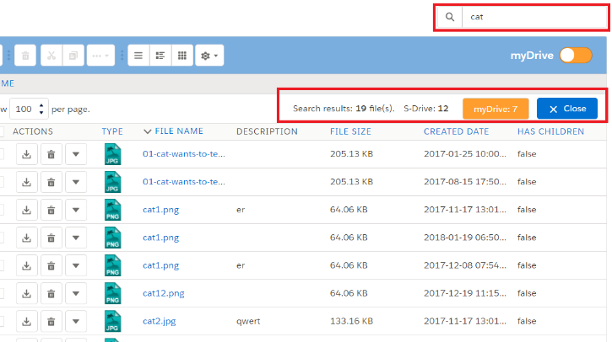Close the search results
The image size is (612, 342).
[567, 109]
